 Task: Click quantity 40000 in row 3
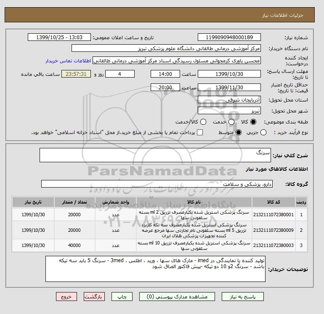tap(74, 245)
